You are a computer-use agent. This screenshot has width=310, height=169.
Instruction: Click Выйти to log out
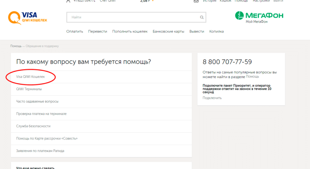[278, 1]
